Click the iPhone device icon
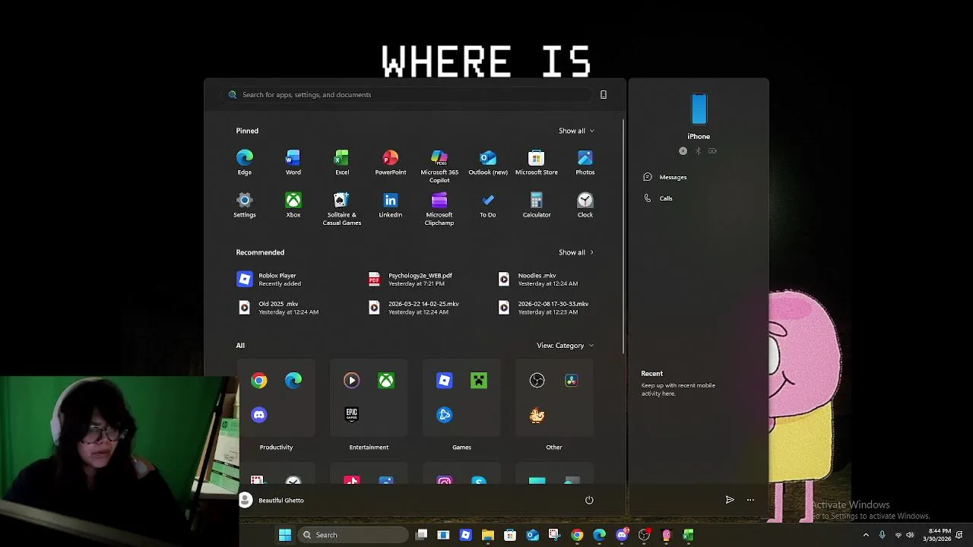The height and width of the screenshot is (547, 973). pyautogui.click(x=699, y=109)
